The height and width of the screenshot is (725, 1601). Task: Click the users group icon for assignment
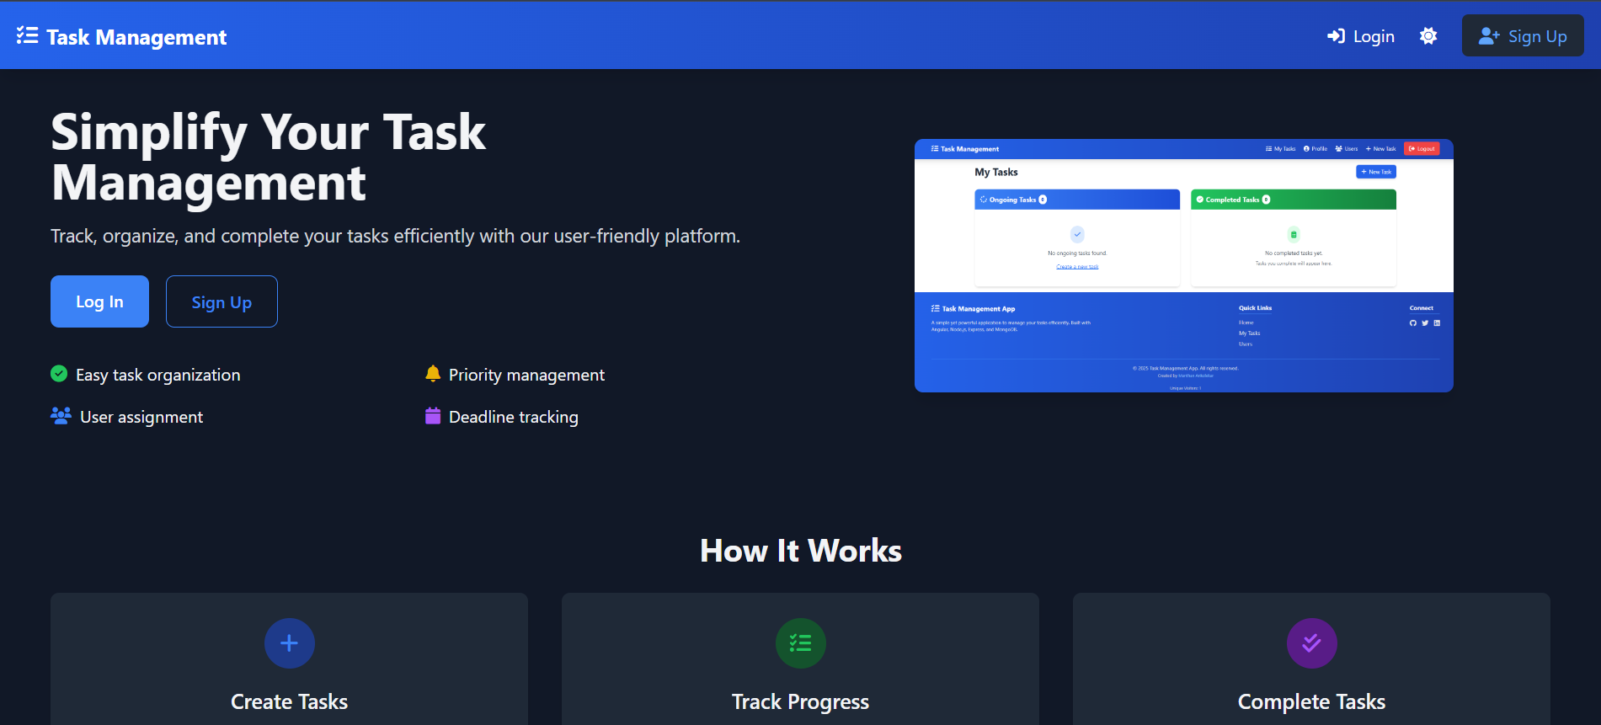tap(61, 416)
